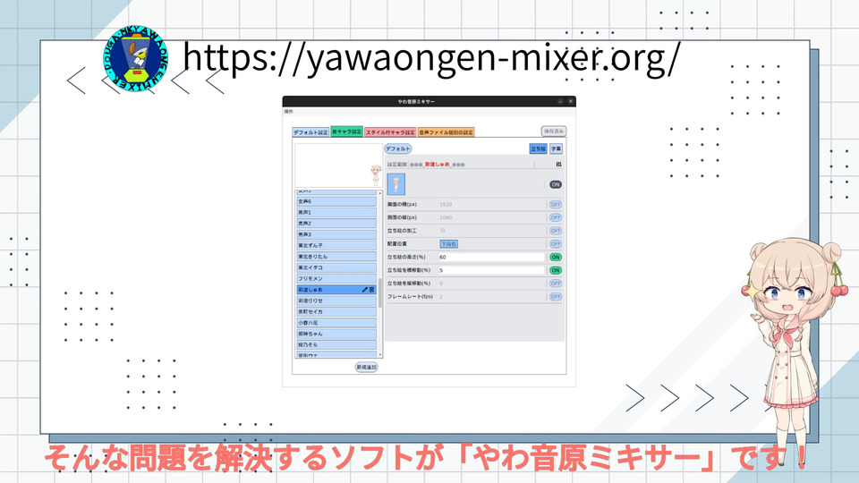
Task: Toggle the フレームレート(fps) OFF switch
Action: click(x=556, y=296)
